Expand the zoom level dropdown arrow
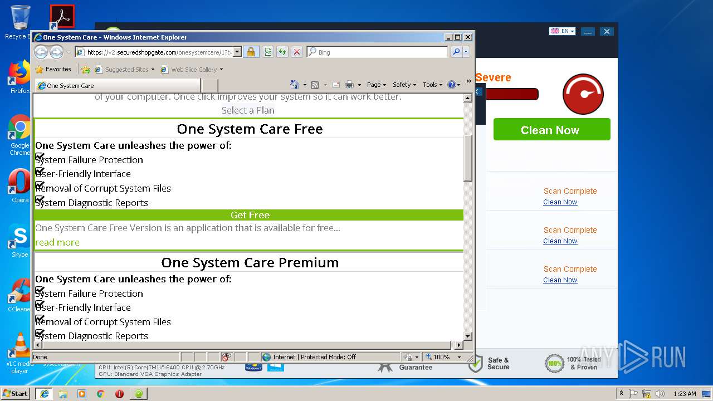This screenshot has width=713, height=401. (x=460, y=357)
